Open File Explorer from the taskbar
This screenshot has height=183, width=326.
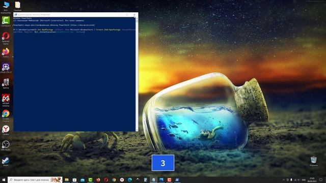click(67, 179)
